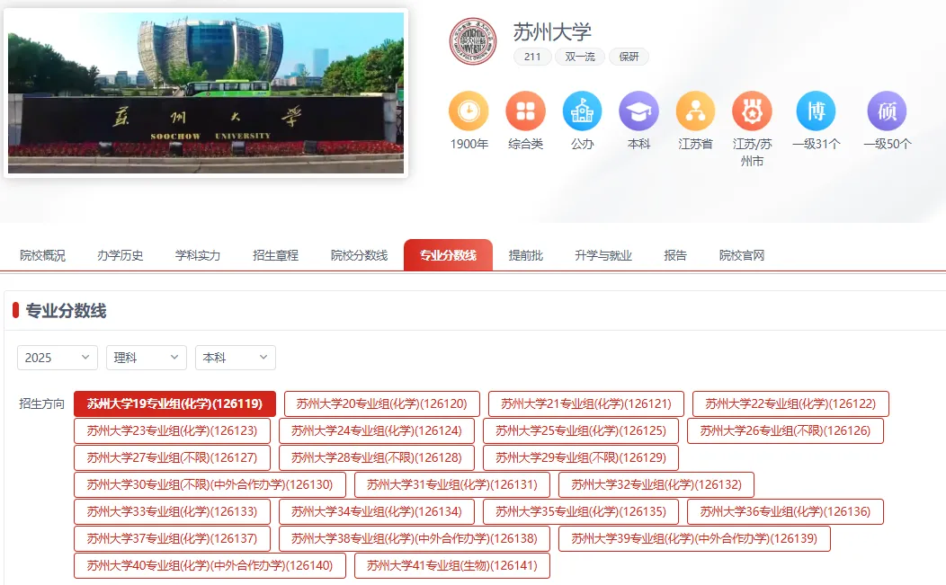
Task: Click the medal icon above 江苏/苏州市
Action: pos(753,111)
